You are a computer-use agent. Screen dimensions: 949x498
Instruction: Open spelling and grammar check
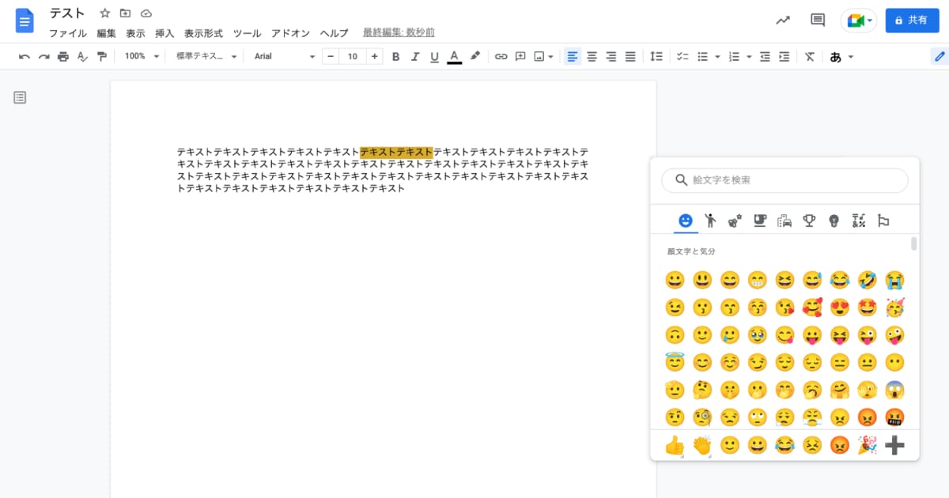click(x=82, y=56)
